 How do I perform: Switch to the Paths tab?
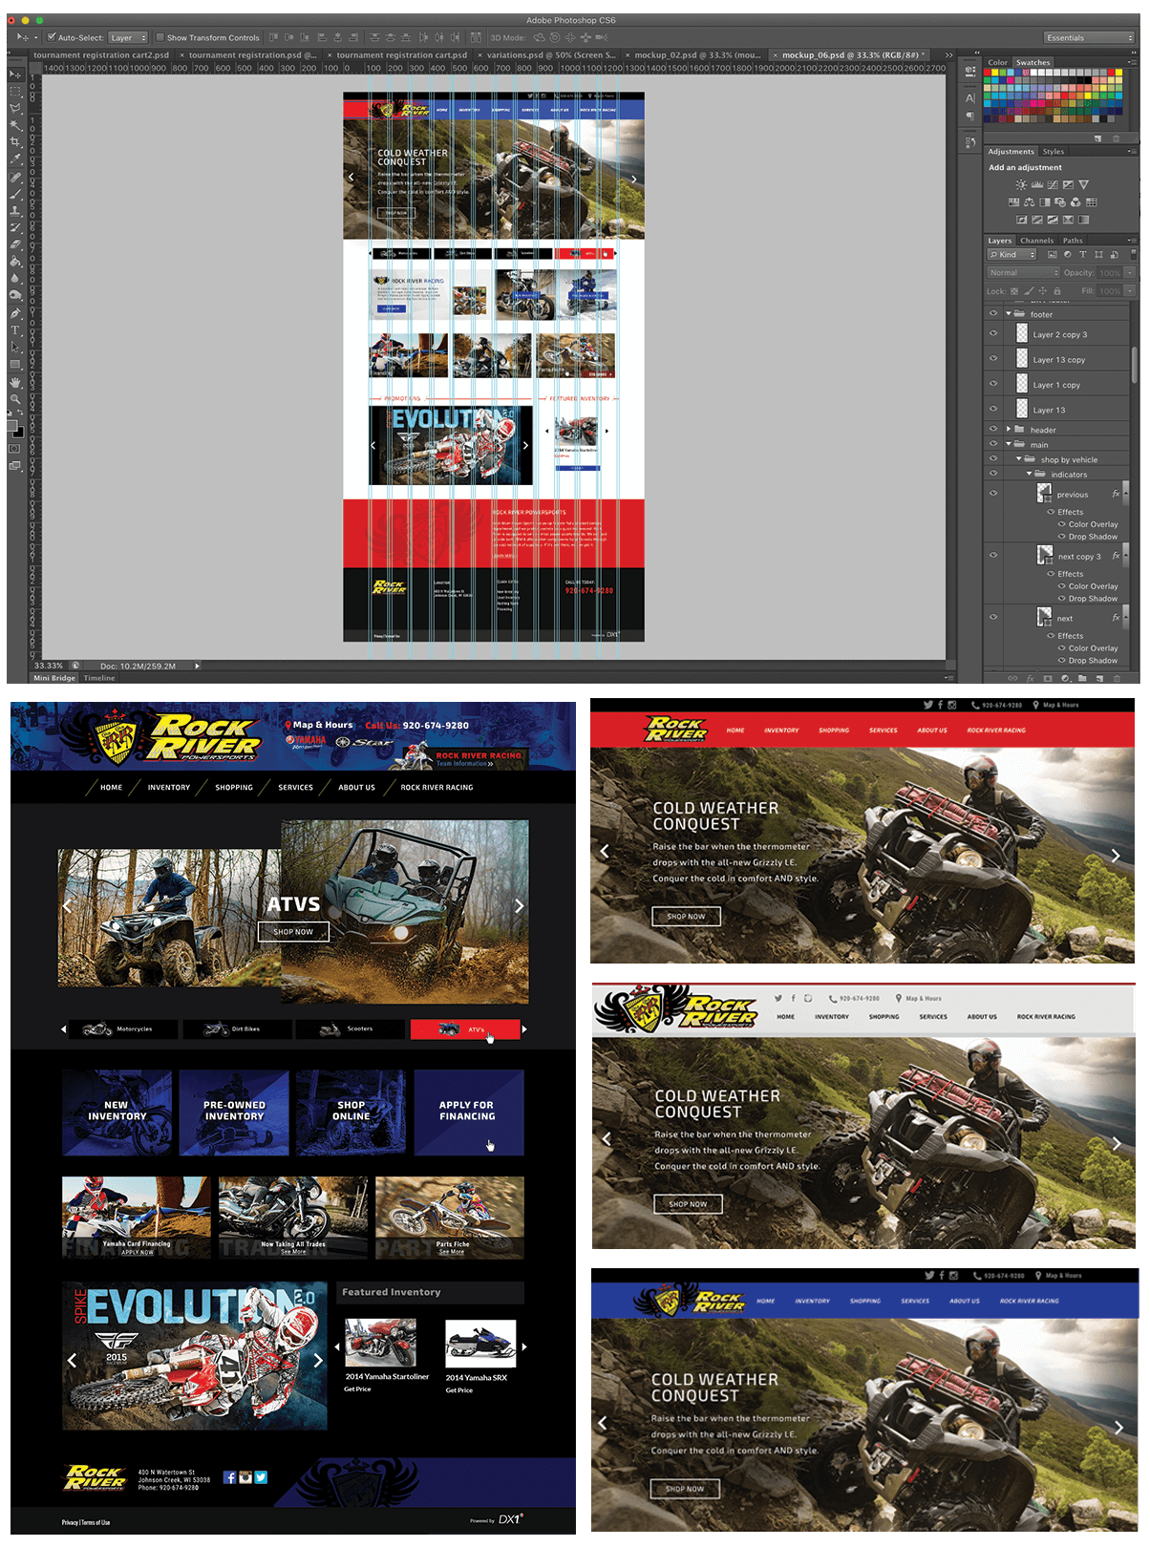(1073, 241)
